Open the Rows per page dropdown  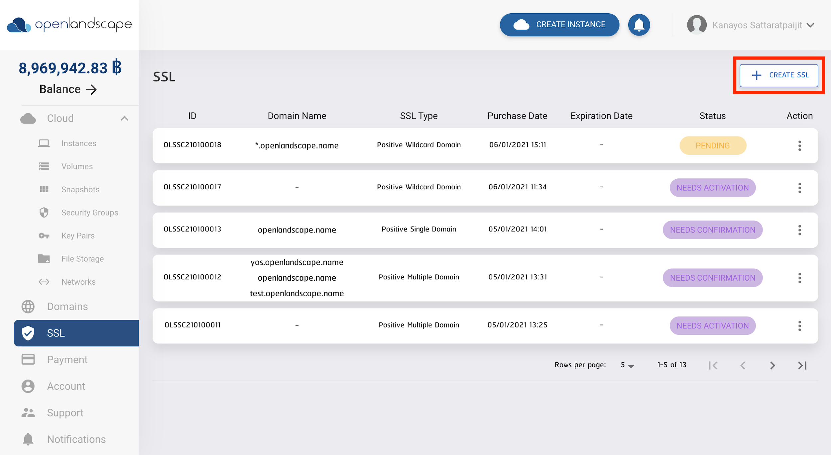627,365
